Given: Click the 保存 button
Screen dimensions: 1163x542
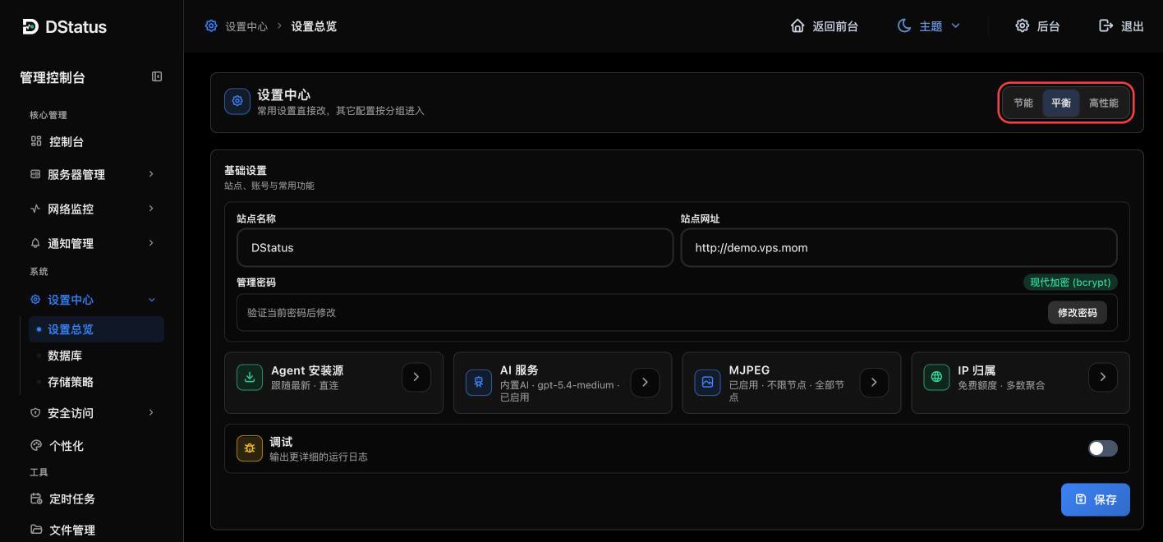Looking at the screenshot, I should (1096, 499).
